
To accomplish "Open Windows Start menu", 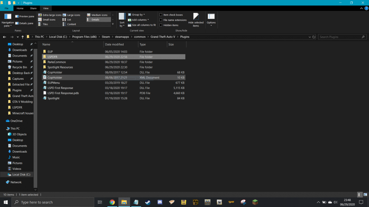I will [6, 202].
